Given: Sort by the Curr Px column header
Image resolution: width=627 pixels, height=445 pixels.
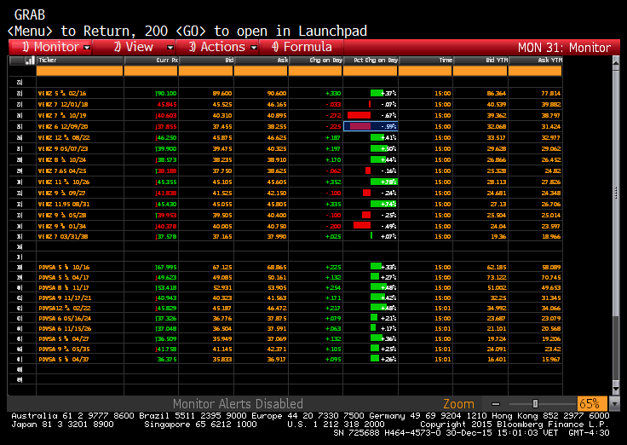Looking at the screenshot, I should 151,61.
